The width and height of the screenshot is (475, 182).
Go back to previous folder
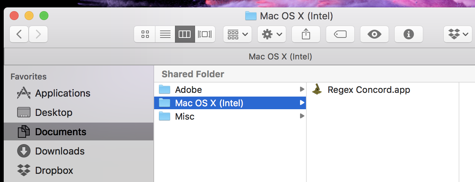[x=19, y=35]
